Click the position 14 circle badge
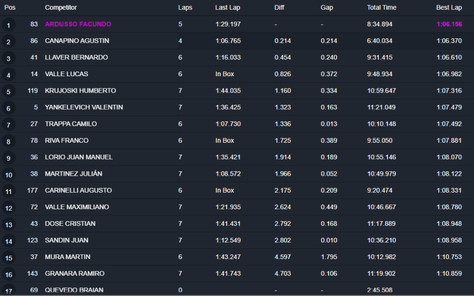This screenshot has height=296, width=474. pyautogui.click(x=8, y=241)
